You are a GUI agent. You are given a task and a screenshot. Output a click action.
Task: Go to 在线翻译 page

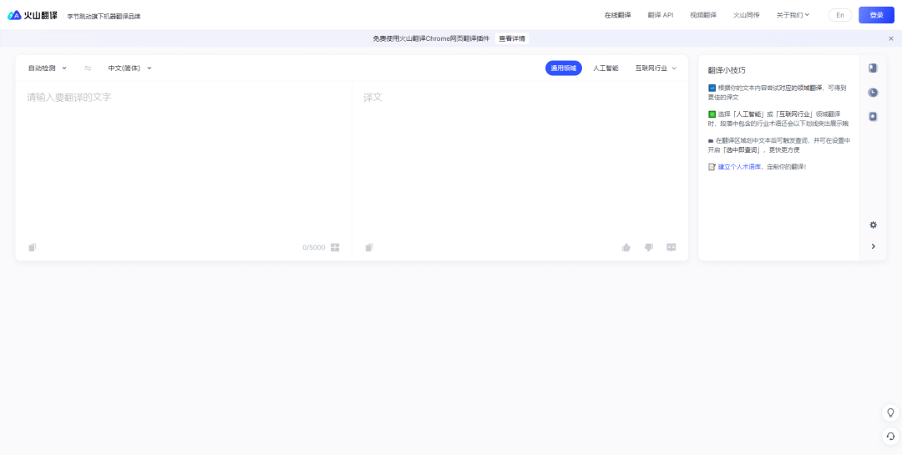(617, 15)
